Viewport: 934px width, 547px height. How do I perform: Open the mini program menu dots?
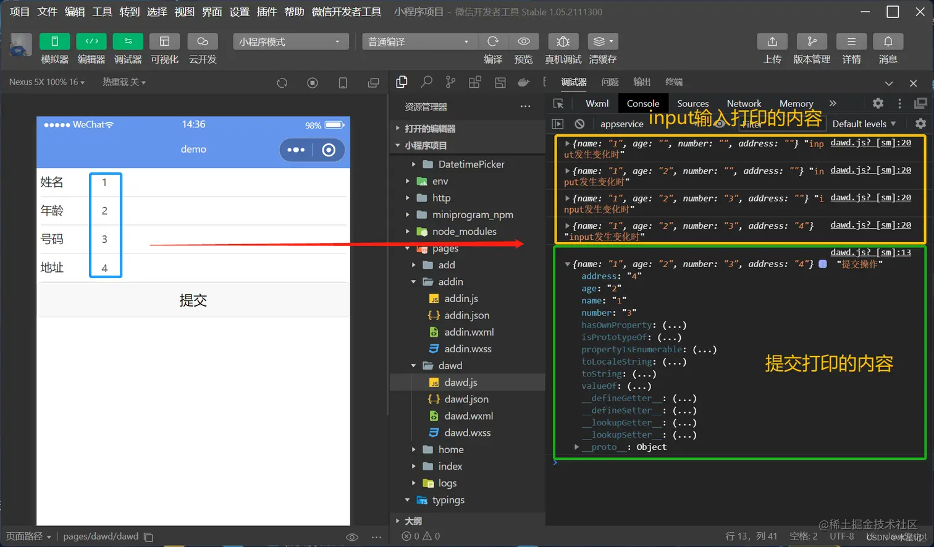point(296,150)
